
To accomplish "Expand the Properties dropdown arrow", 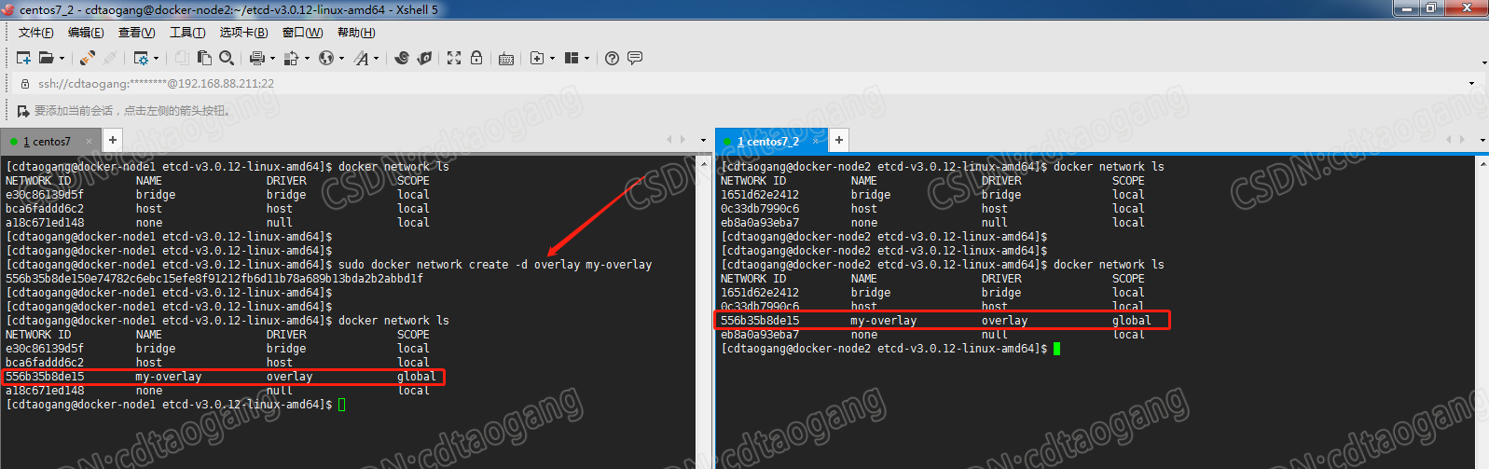I will (156, 59).
